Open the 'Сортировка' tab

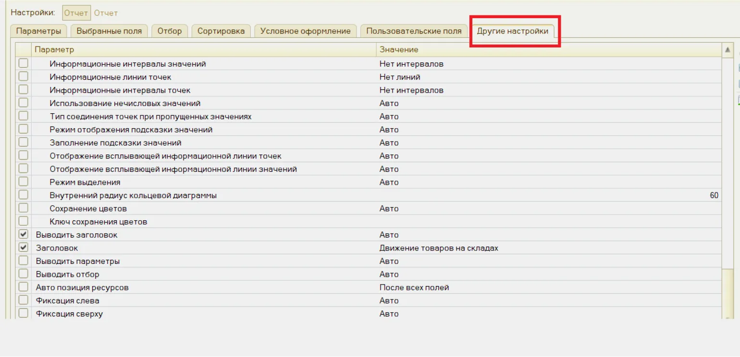coord(221,31)
